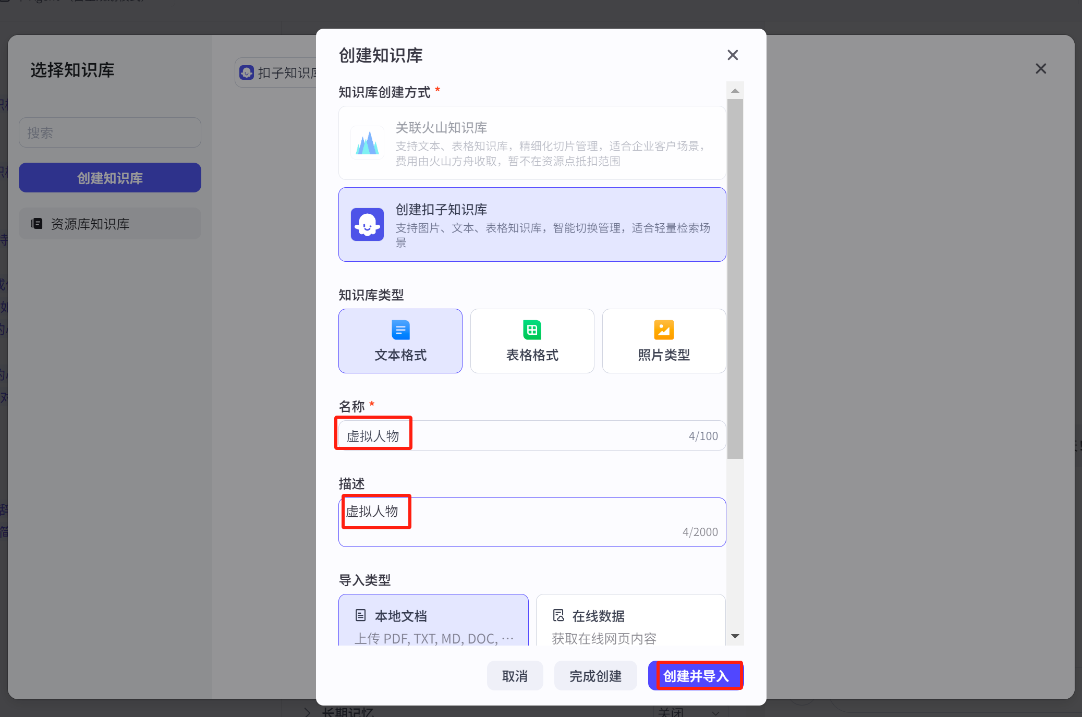Click the 完成创建 button
1082x717 pixels.
point(595,676)
